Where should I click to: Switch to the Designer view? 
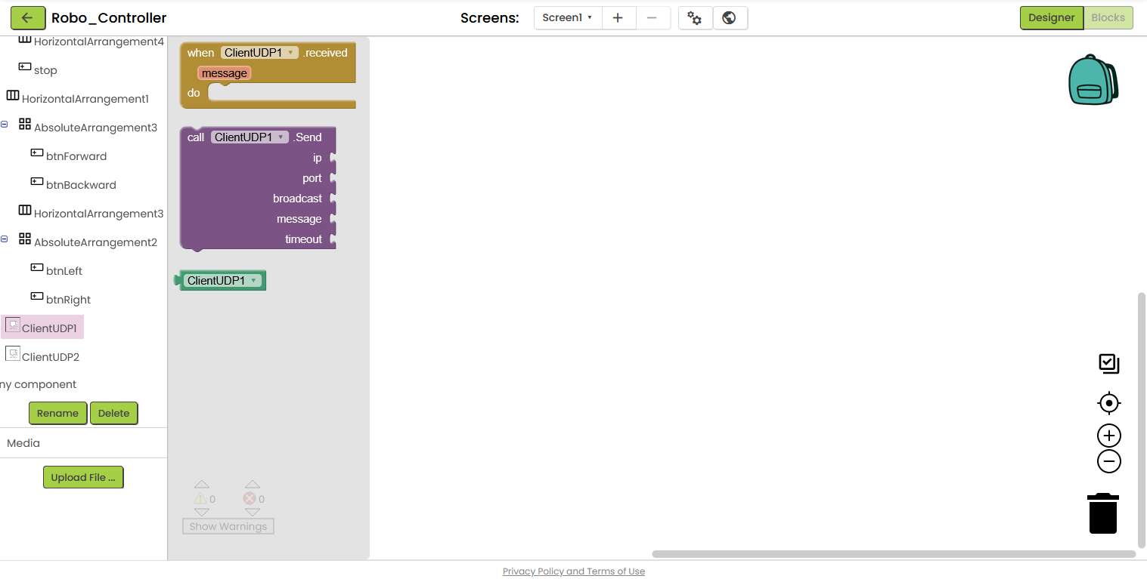(x=1051, y=18)
